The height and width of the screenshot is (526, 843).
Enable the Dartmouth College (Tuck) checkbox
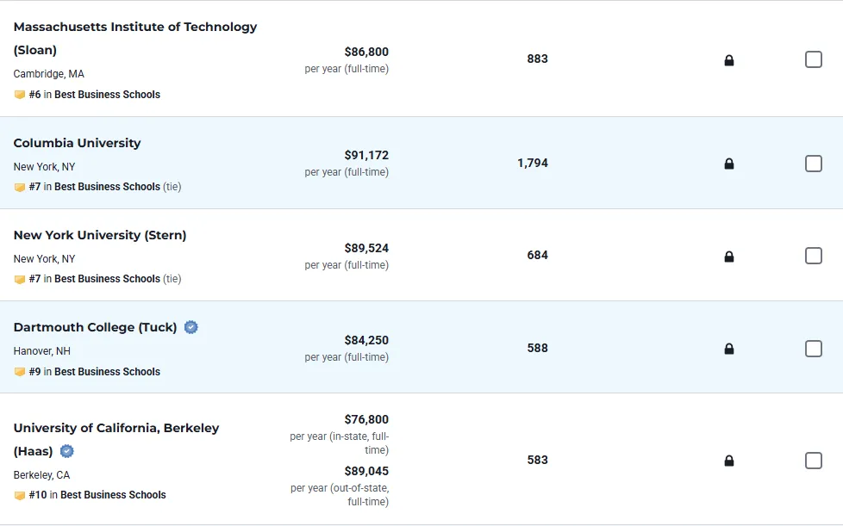tap(813, 349)
